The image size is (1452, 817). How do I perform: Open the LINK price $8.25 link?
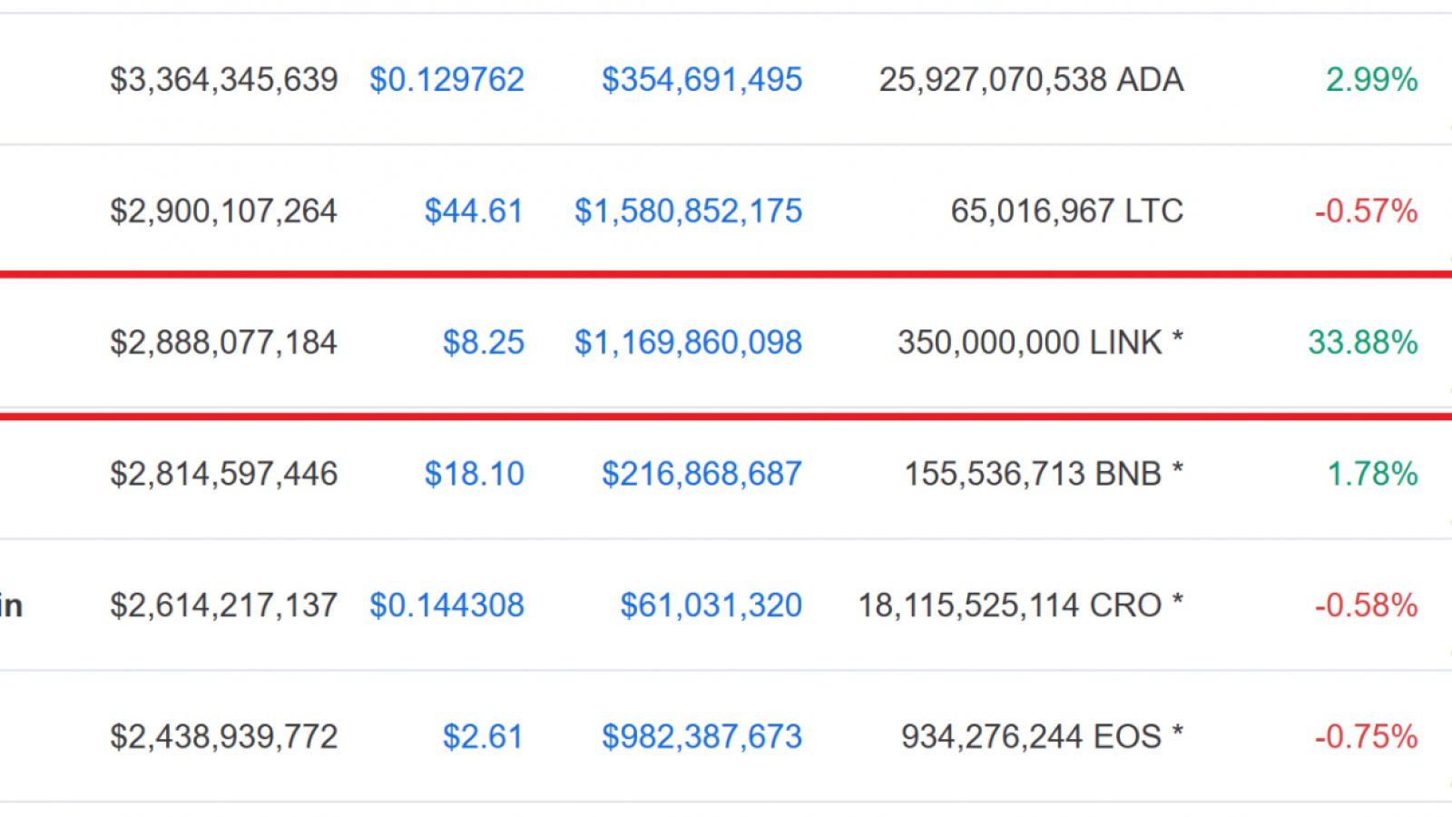point(483,343)
